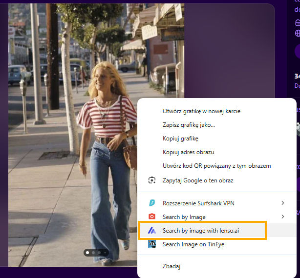Click the red Search by Image camera icon
300x278 pixels.
click(x=152, y=217)
